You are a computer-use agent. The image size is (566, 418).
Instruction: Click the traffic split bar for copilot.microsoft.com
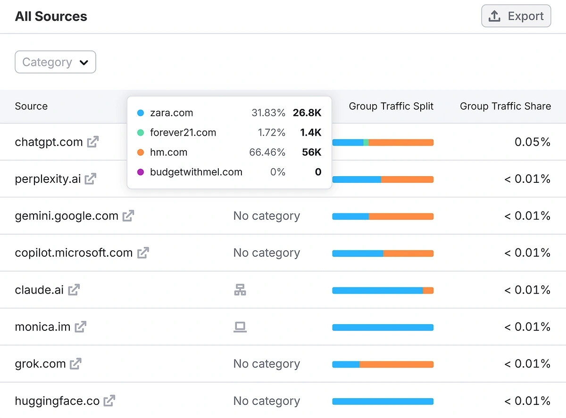pyautogui.click(x=383, y=254)
